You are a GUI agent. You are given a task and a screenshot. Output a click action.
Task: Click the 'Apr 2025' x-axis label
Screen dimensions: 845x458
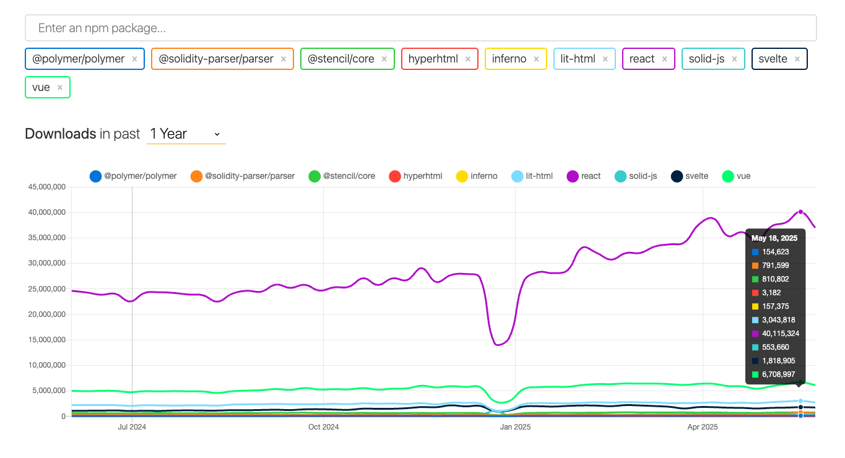click(703, 427)
